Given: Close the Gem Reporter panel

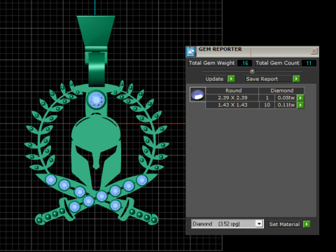Looking at the screenshot, I should tap(314, 51).
